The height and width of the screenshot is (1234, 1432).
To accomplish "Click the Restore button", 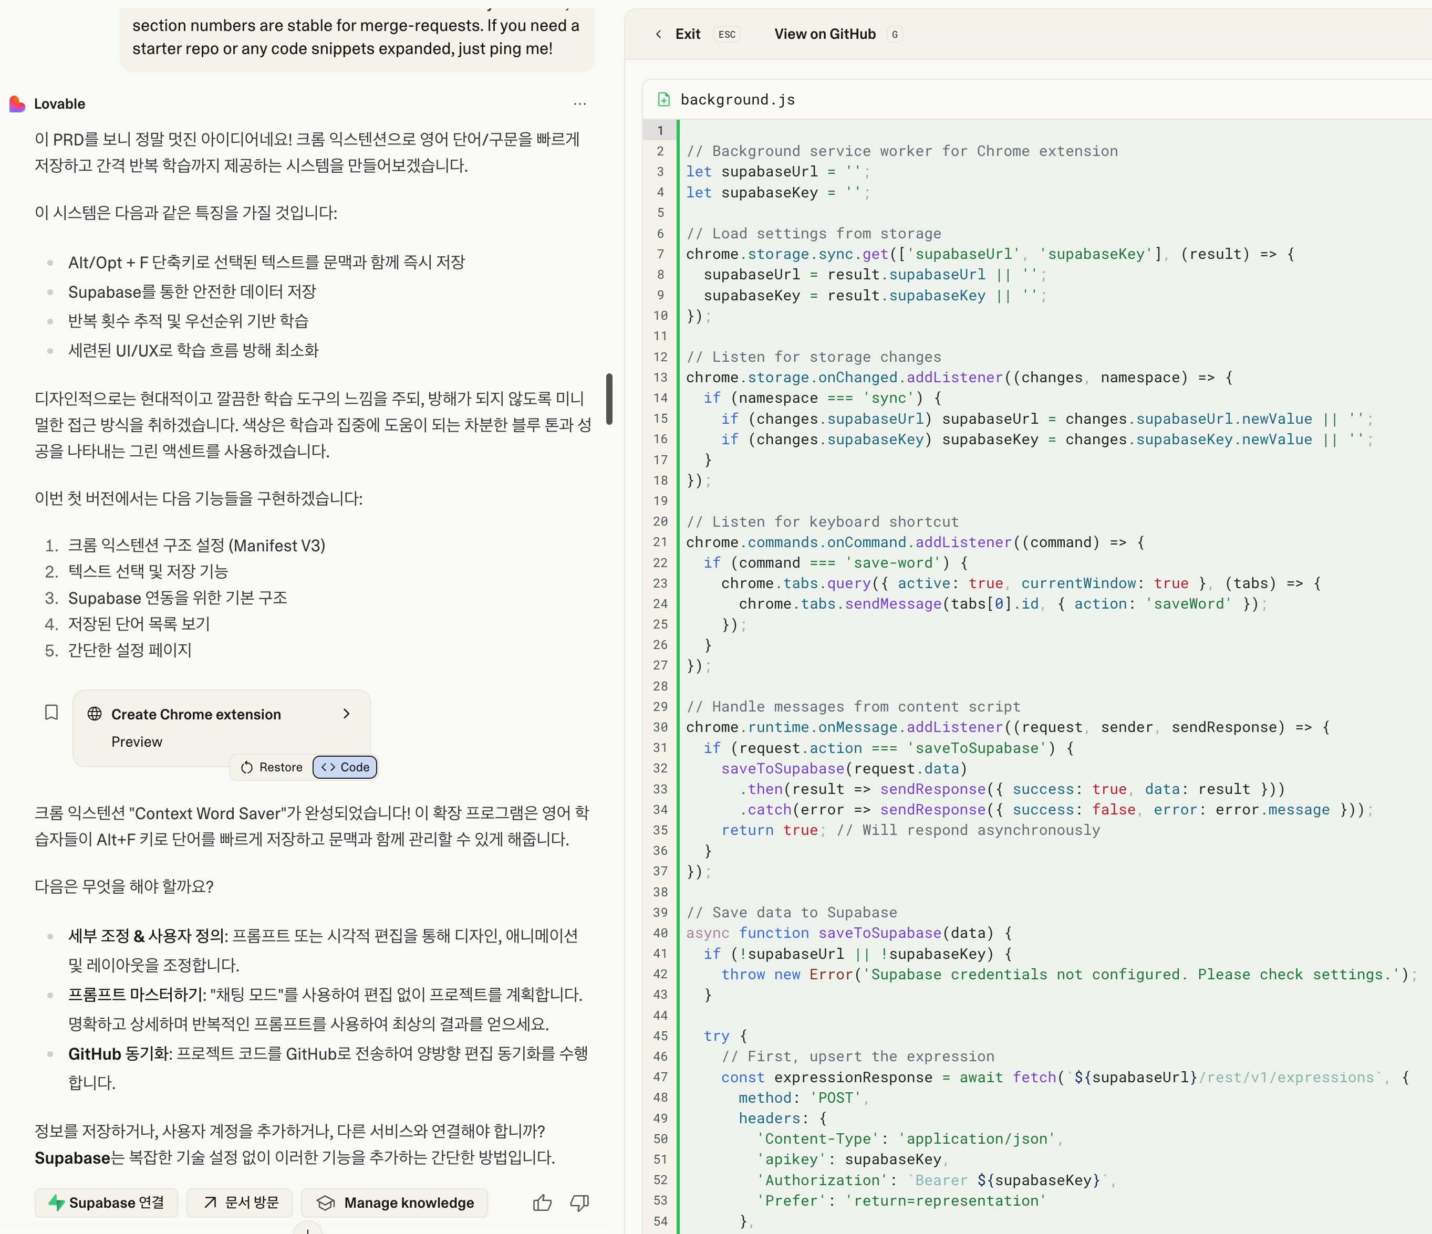I will tap(272, 767).
